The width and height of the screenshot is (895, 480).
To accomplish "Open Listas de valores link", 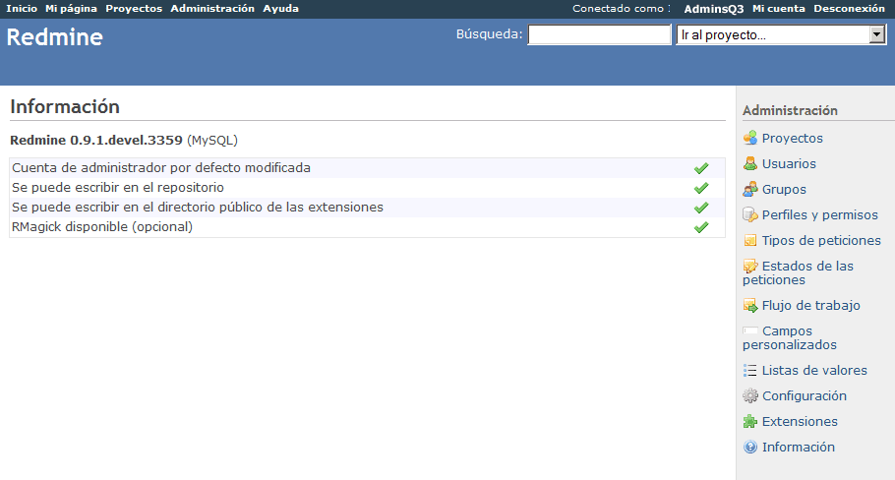I will tap(814, 371).
